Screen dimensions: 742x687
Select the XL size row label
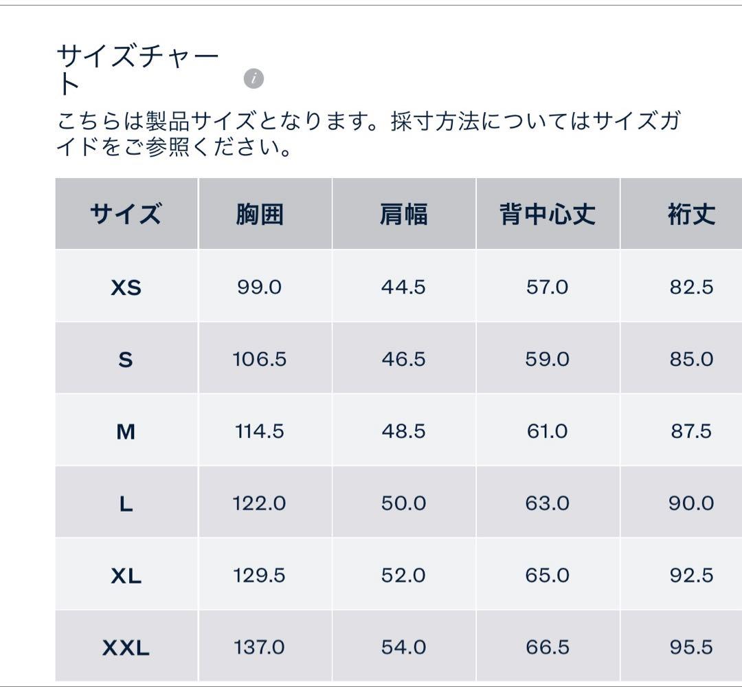(126, 576)
